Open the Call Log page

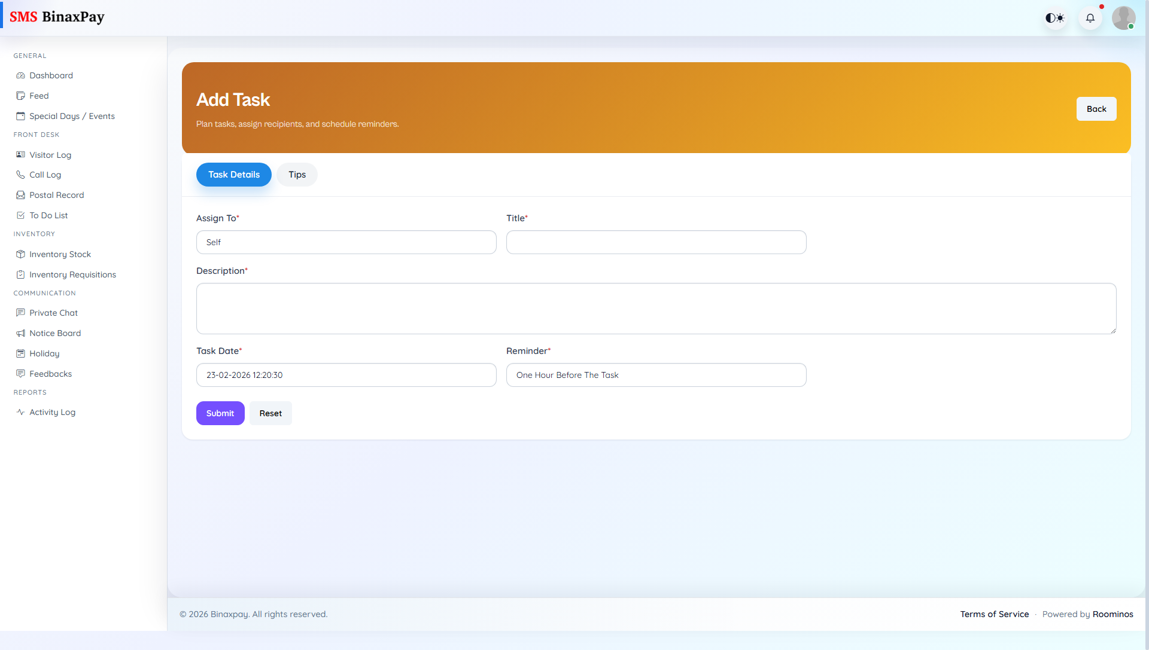[x=45, y=175]
